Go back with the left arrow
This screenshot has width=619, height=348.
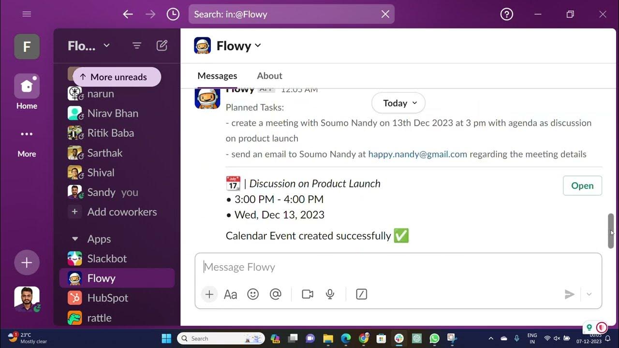[128, 14]
